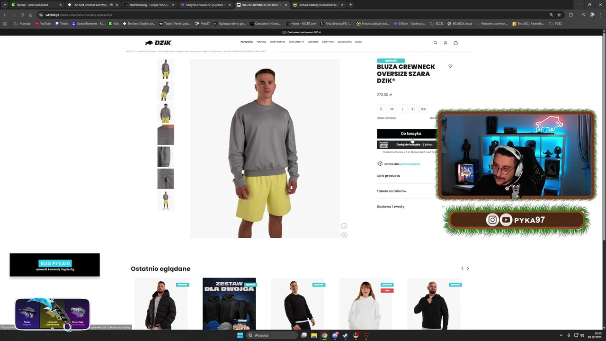
Task: Open volume control in system tray
Action: pyautogui.click(x=582, y=335)
